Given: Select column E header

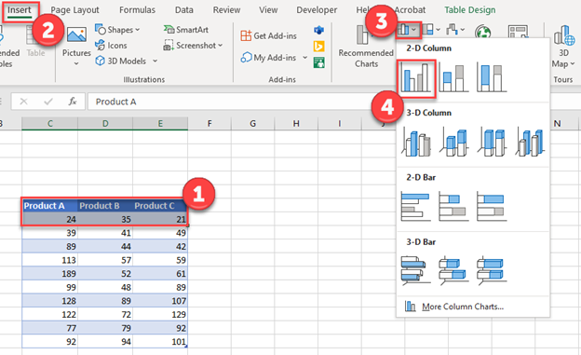Looking at the screenshot, I should (160, 124).
